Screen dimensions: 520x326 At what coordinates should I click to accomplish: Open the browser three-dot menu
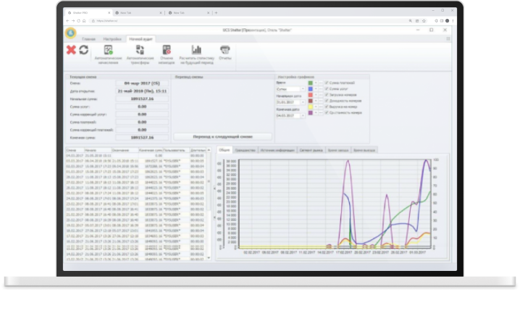pos(453,21)
